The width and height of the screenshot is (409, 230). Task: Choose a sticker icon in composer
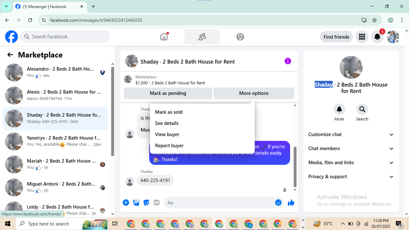point(146,203)
